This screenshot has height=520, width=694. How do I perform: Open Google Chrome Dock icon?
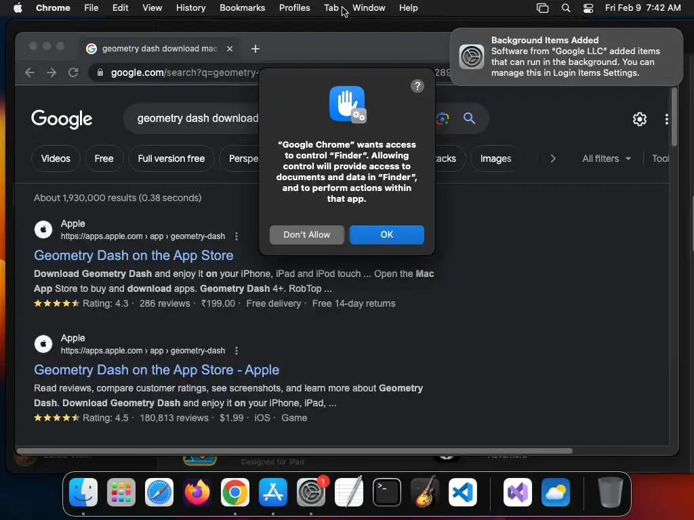pos(235,492)
